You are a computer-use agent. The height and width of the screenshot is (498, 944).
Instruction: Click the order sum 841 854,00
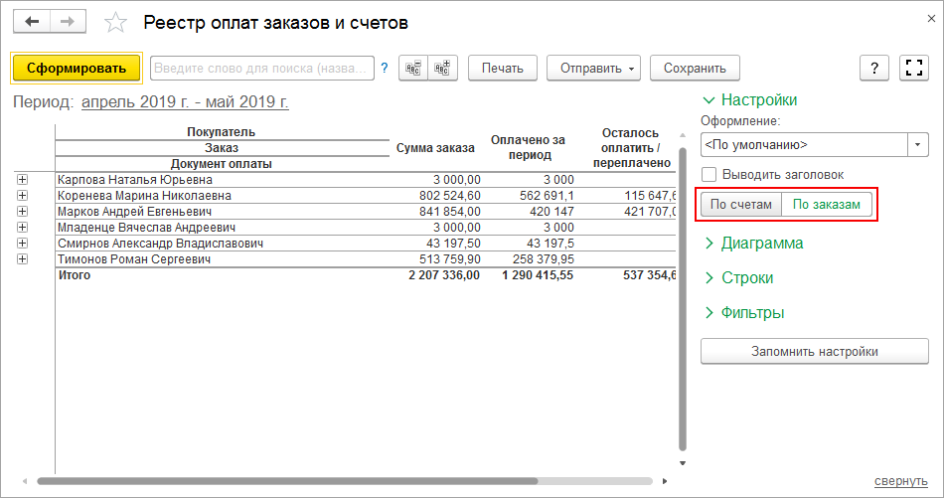450,212
